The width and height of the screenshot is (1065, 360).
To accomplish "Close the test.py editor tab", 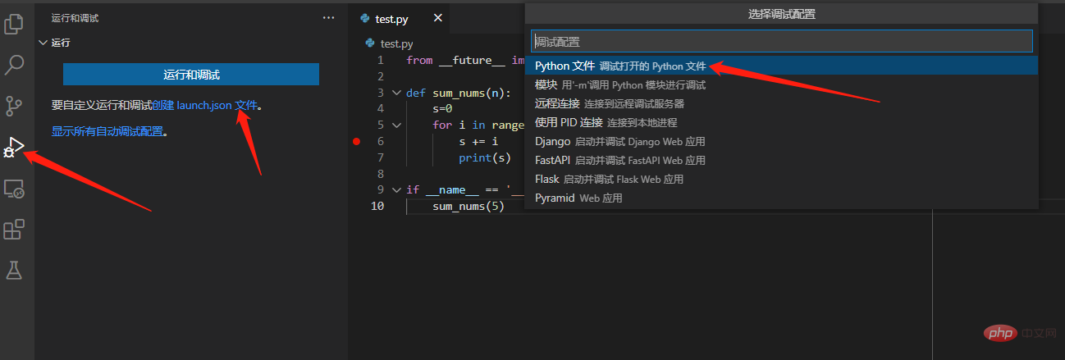I will pos(437,19).
